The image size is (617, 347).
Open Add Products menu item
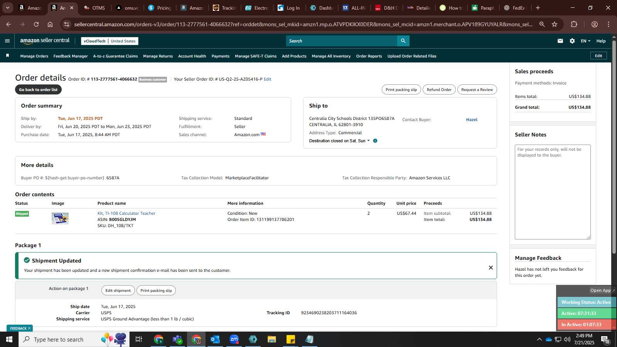[294, 56]
